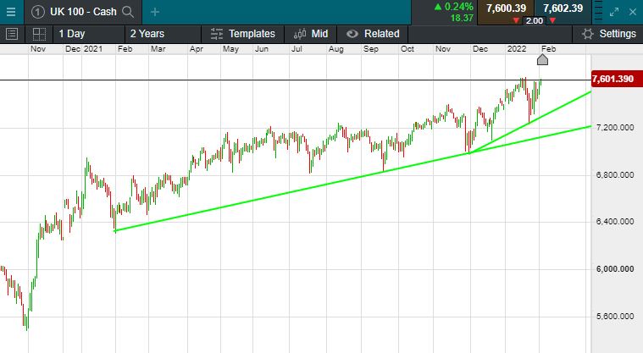643x353 pixels.
Task: Click the eye icon next to Related
Action: click(x=352, y=34)
